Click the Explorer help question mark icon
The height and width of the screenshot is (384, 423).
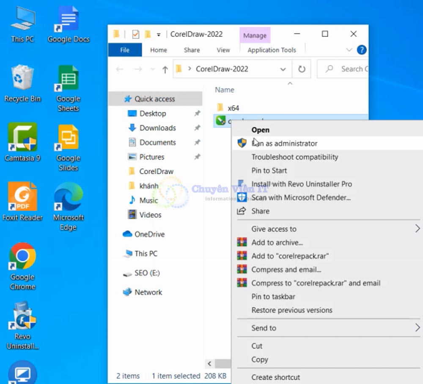pyautogui.click(x=361, y=50)
